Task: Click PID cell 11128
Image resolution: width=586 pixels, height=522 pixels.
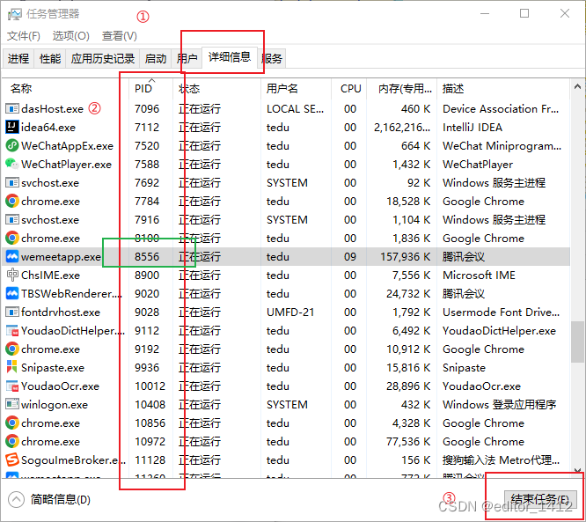Action: pos(150,460)
